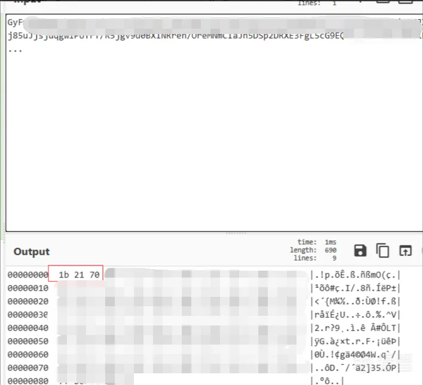Click the '...' line in input
This screenshot has height=385, width=423.
(15, 49)
